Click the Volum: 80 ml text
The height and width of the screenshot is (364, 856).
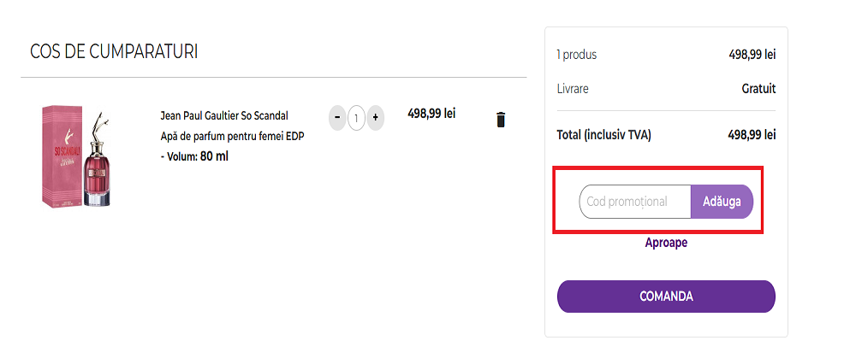tap(194, 156)
